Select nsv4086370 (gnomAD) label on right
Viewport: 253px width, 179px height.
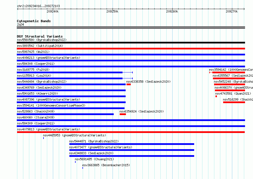click(234, 88)
